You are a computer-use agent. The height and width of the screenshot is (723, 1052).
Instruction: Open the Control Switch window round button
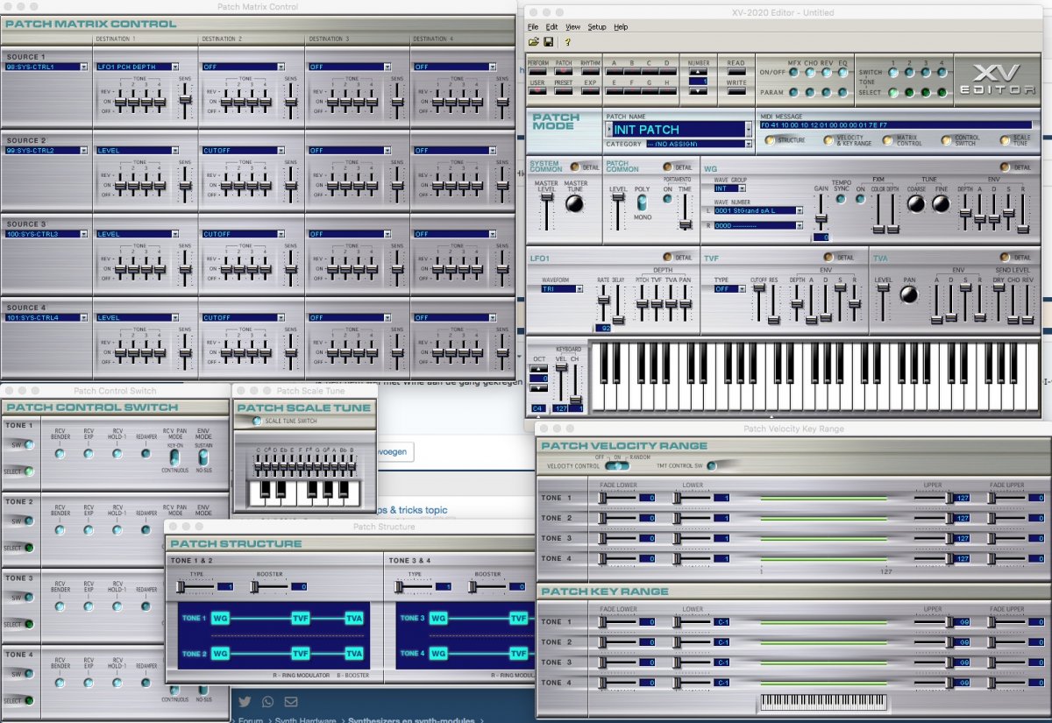pyautogui.click(x=946, y=139)
